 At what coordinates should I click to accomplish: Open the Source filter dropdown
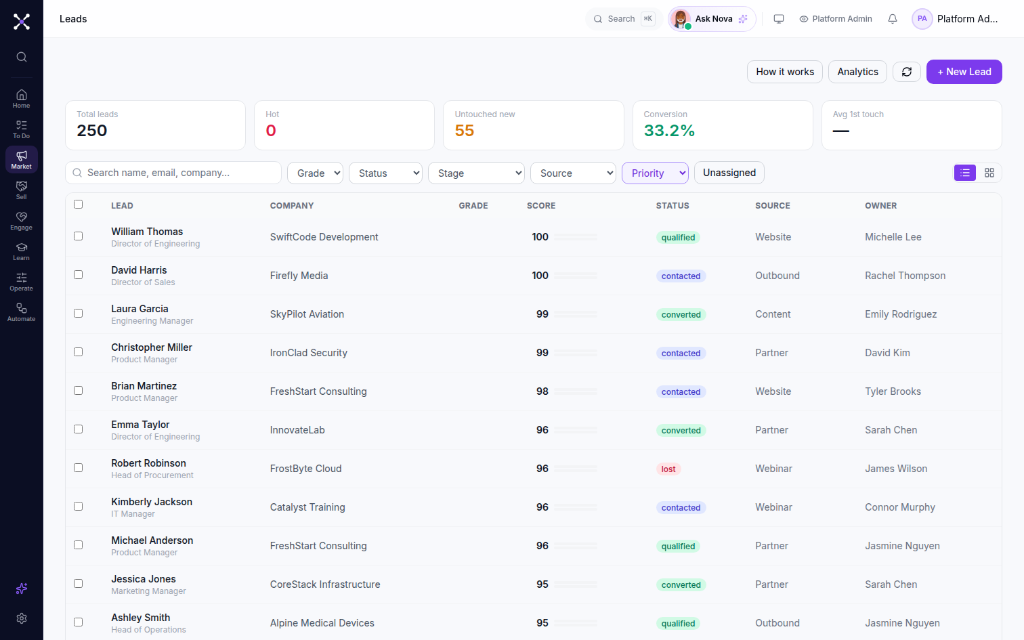tap(573, 173)
